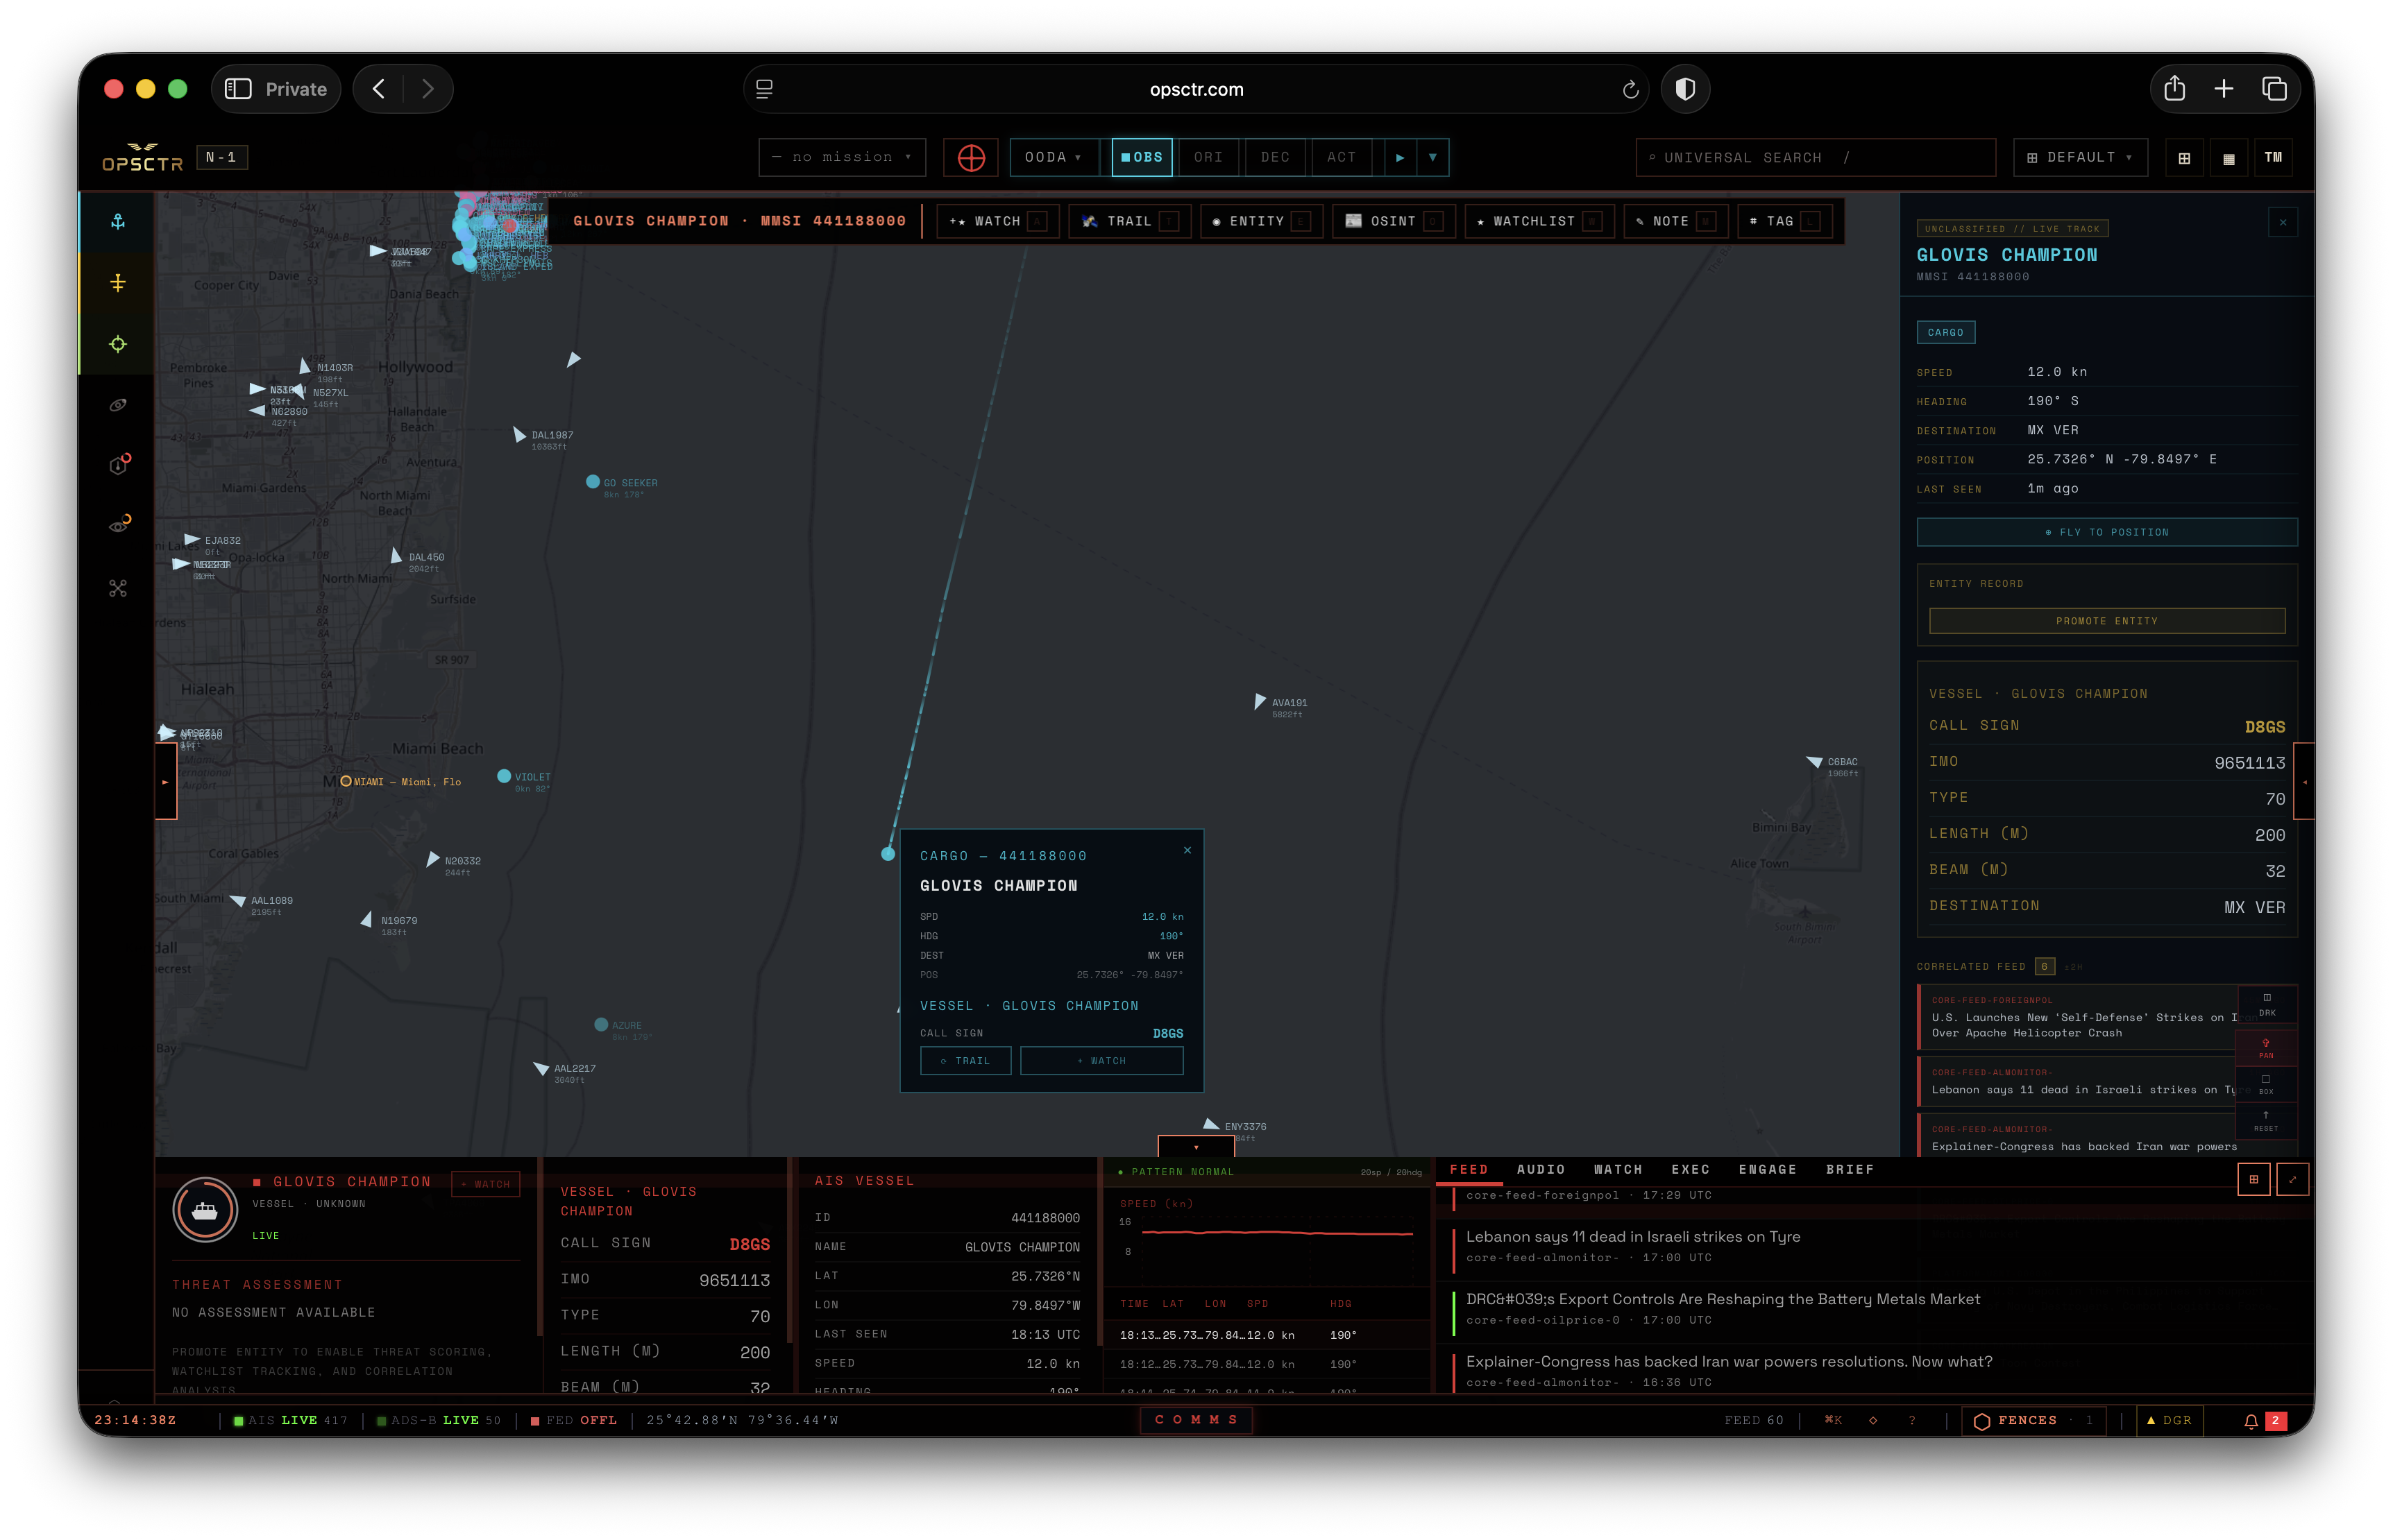Toggle the anchor vessel layer icon
Viewport: 2393px width, 1540px height.
118,222
